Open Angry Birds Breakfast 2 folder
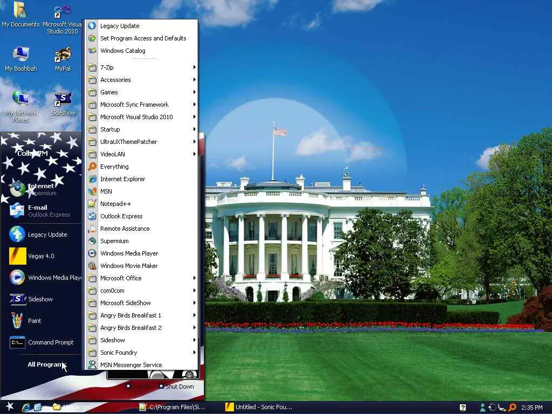The height and width of the screenshot is (414, 552). tap(141, 328)
